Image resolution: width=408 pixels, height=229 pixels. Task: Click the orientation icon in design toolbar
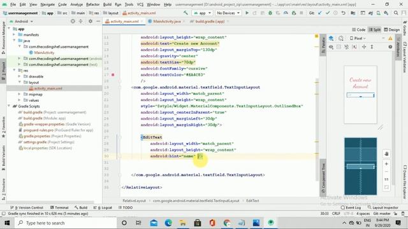[341, 38]
